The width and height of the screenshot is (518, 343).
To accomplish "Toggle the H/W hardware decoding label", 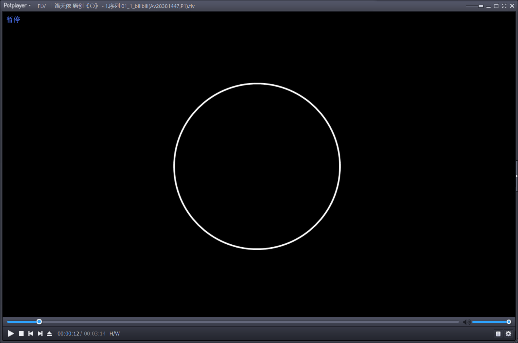I will (x=114, y=334).
